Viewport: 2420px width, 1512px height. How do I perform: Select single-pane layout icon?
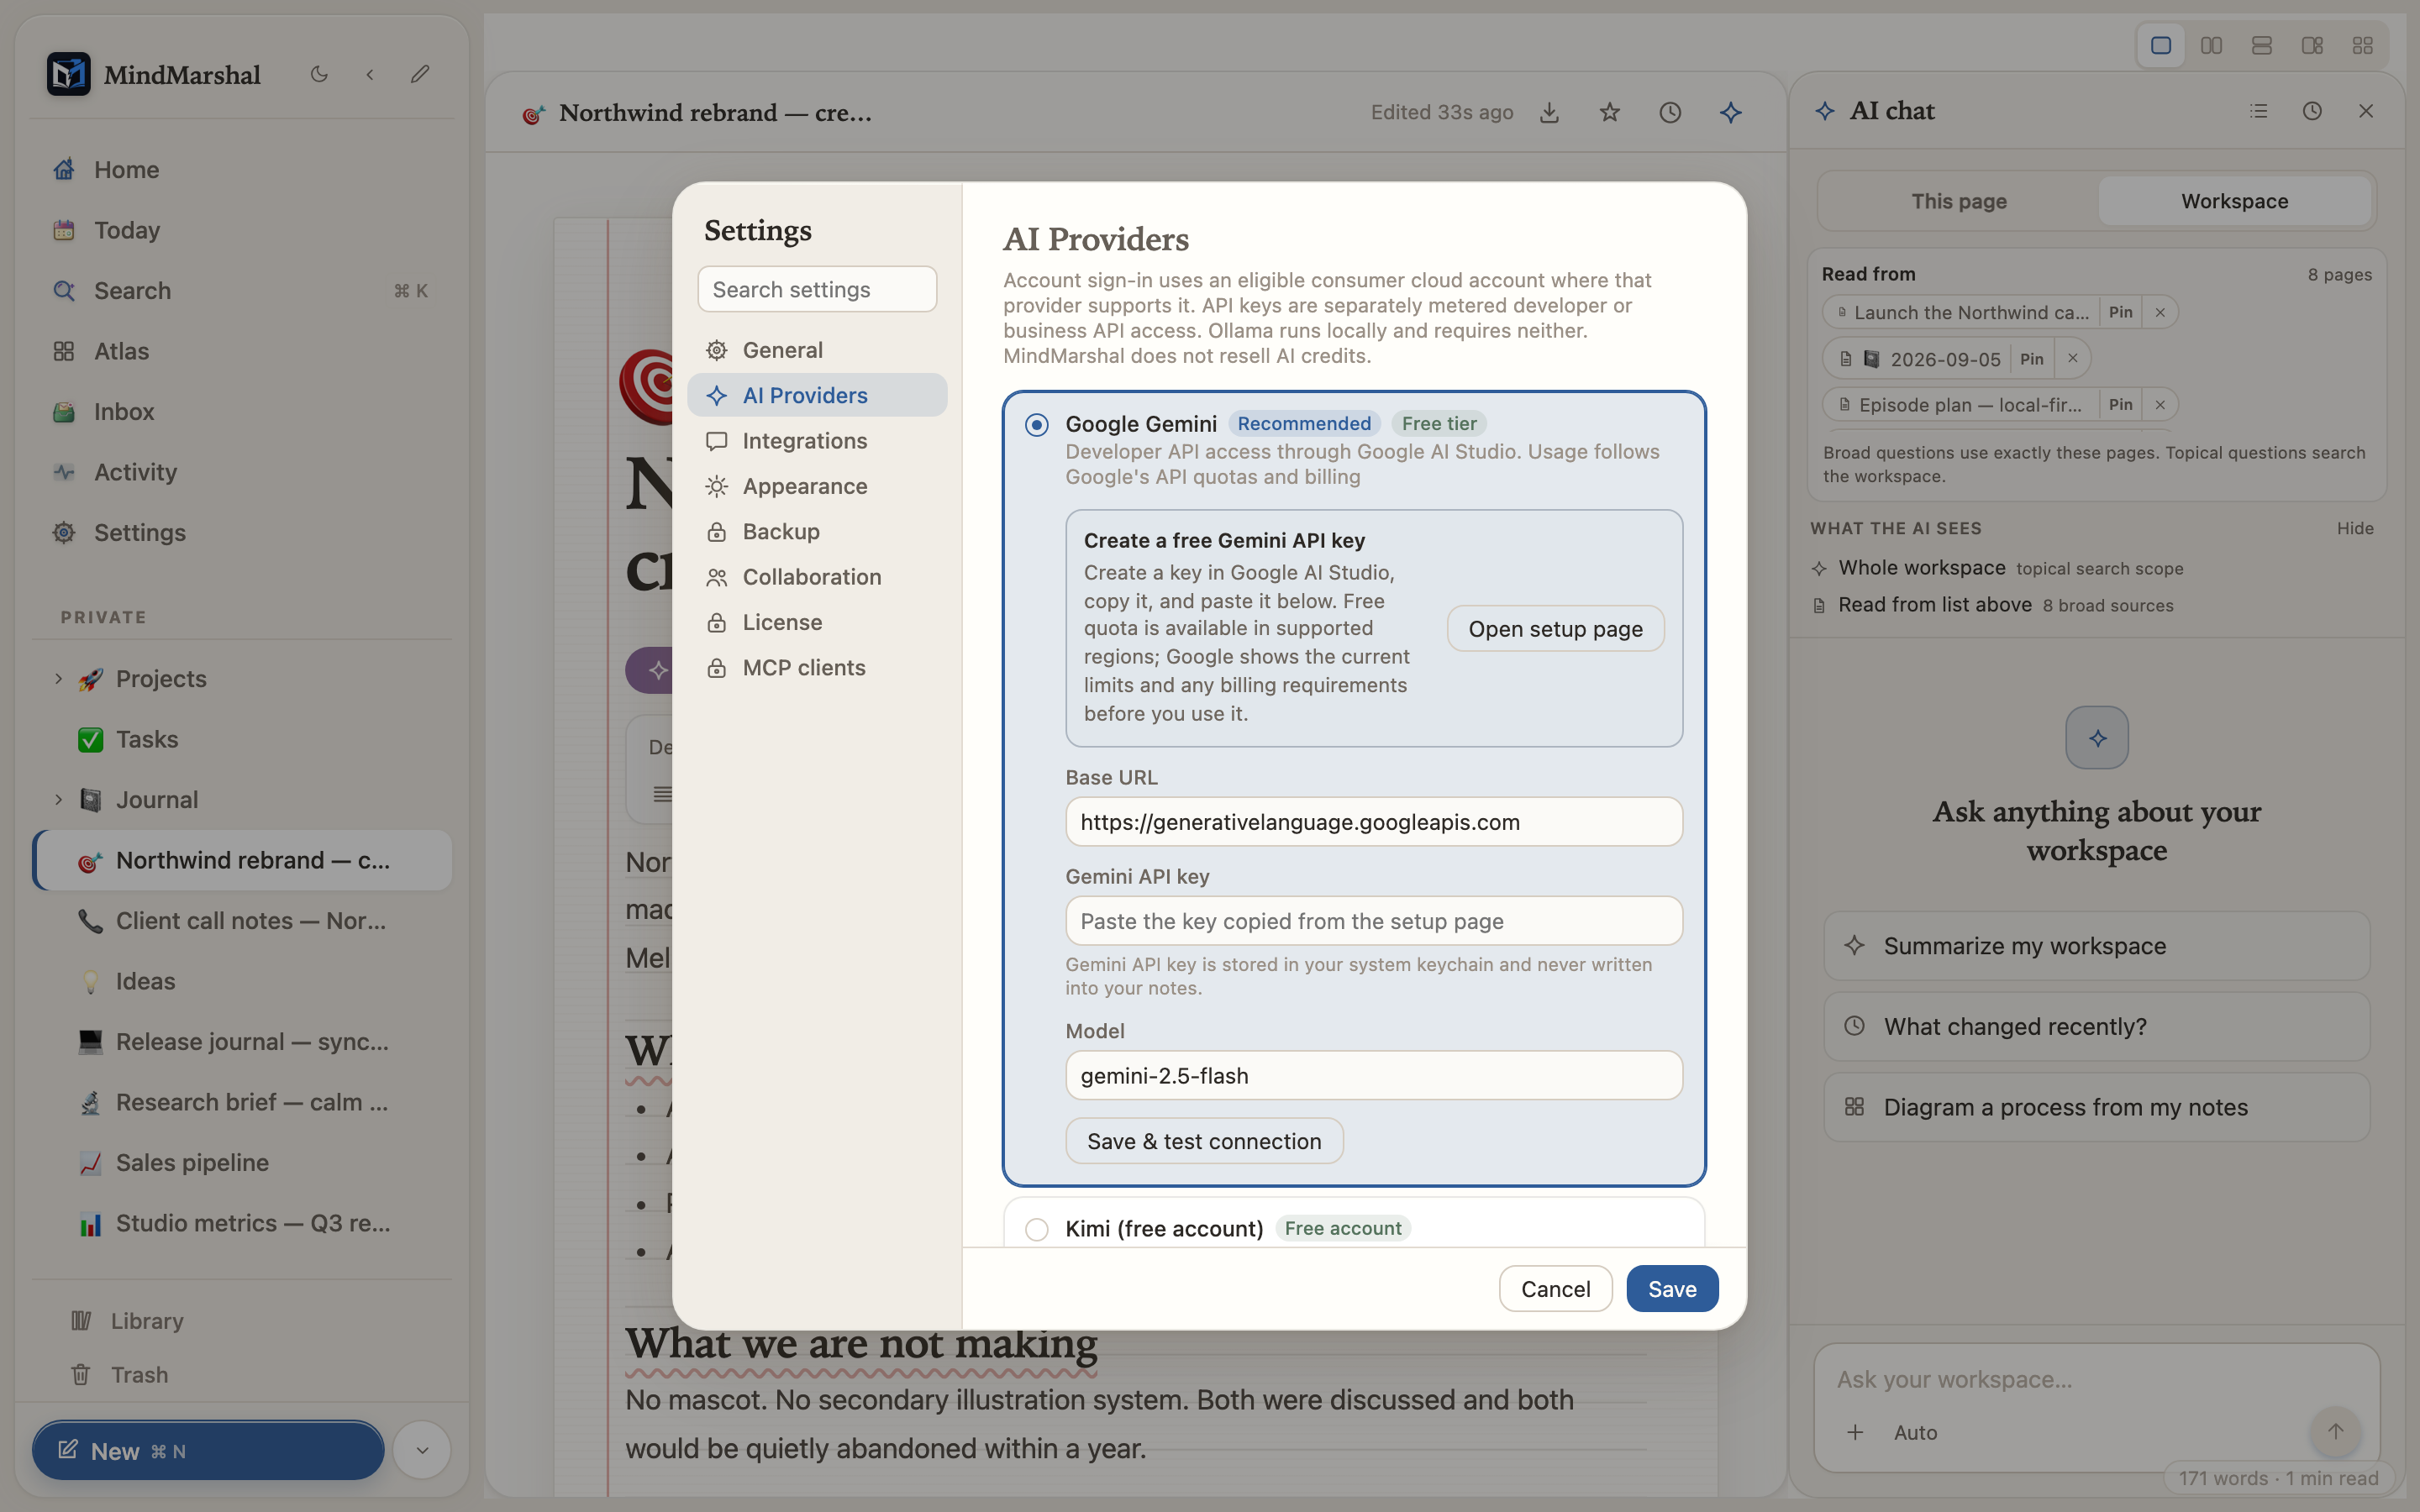pyautogui.click(x=2161, y=46)
